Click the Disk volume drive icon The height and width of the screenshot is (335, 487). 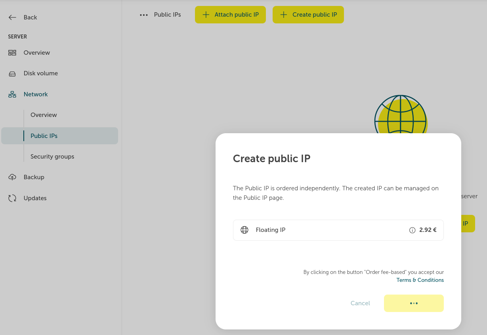tap(12, 74)
